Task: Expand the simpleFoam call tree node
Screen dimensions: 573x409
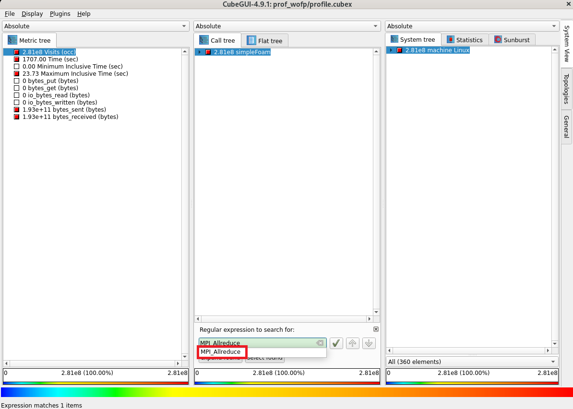Action: point(200,52)
